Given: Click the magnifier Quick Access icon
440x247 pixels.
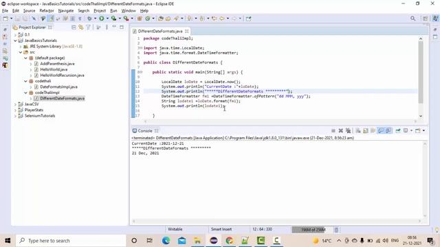Looking at the screenshot, I should click(412, 19).
